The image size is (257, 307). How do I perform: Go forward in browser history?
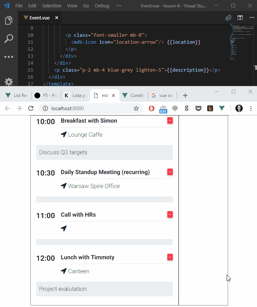pyautogui.click(x=19, y=108)
